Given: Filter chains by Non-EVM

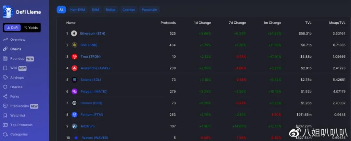Looking at the screenshot, I should pyautogui.click(x=78, y=10).
